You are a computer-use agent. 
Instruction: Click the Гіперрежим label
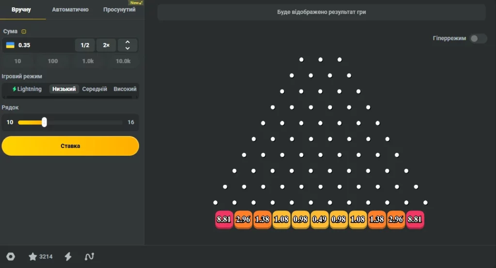[449, 38]
